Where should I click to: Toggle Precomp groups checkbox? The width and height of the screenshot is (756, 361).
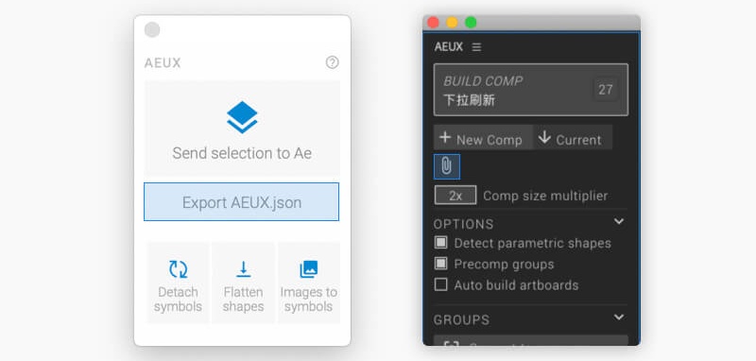point(440,264)
